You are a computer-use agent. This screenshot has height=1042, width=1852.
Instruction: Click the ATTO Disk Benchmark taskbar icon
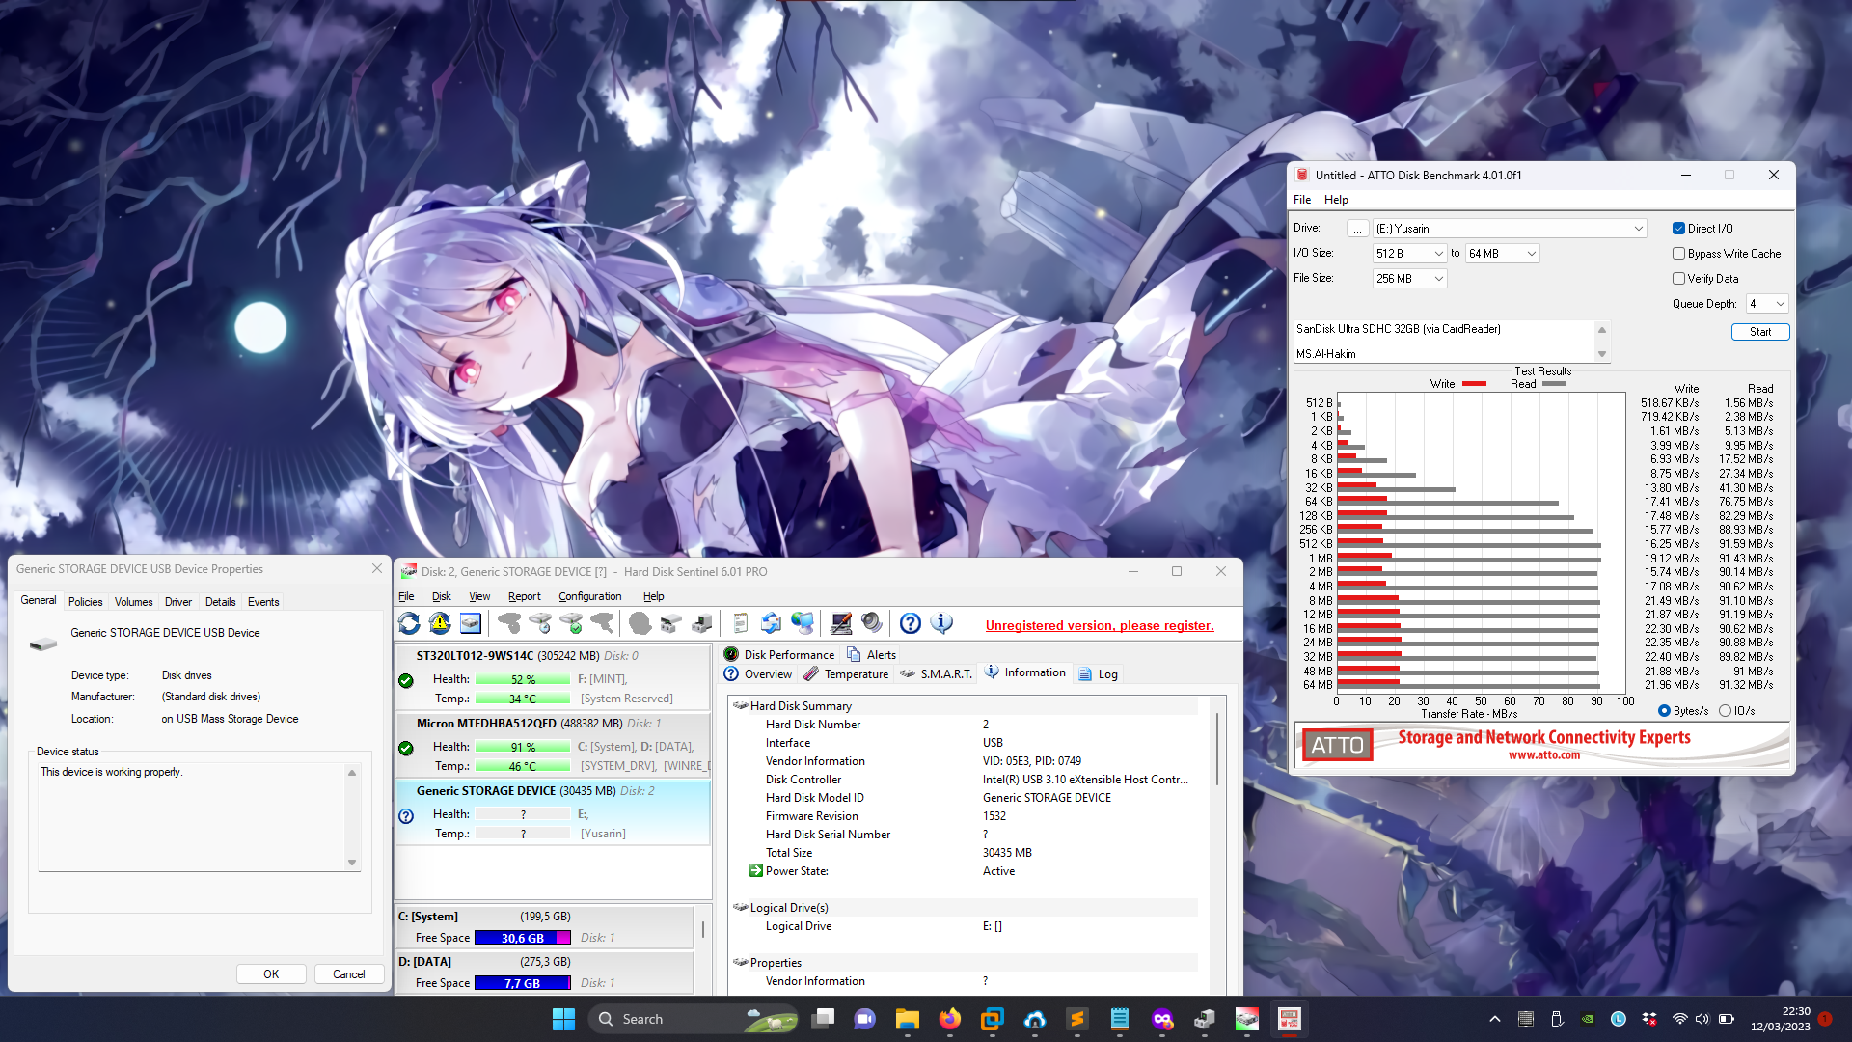tap(1290, 1019)
